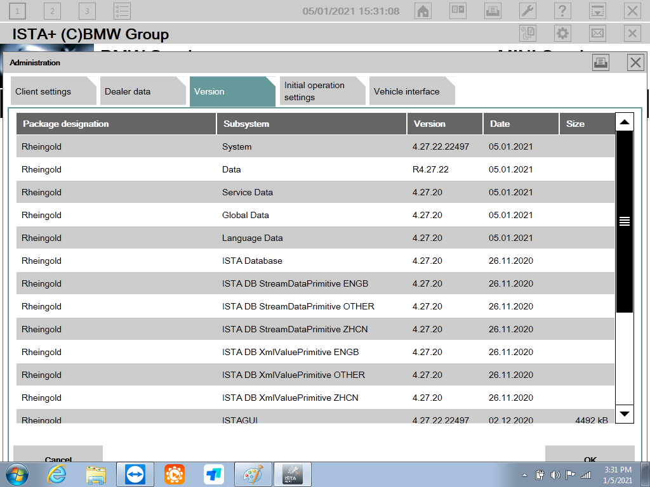Click the question mark help icon
The height and width of the screenshot is (487, 650).
[x=562, y=11]
